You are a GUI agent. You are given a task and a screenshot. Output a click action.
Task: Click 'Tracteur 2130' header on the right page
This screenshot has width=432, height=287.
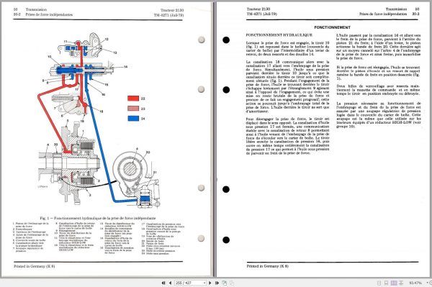point(258,9)
